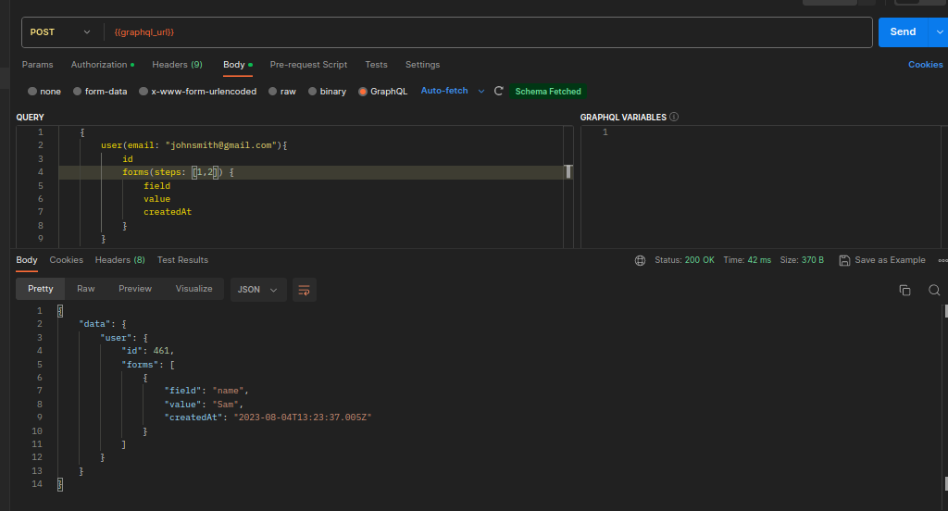The width and height of the screenshot is (948, 511).
Task: Click the Schema Fetched status badge
Action: click(x=548, y=92)
